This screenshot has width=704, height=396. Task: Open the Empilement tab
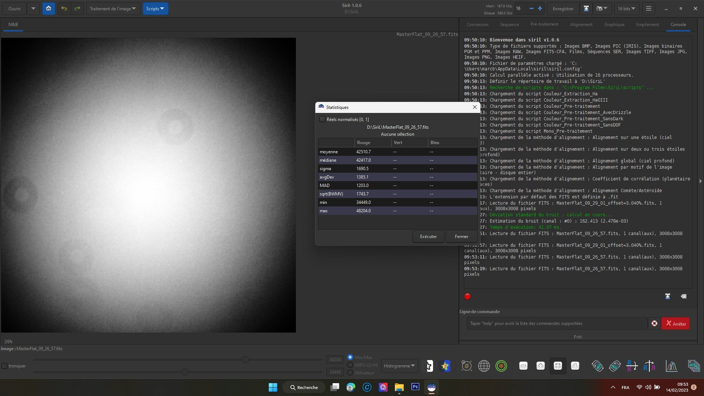tap(647, 25)
